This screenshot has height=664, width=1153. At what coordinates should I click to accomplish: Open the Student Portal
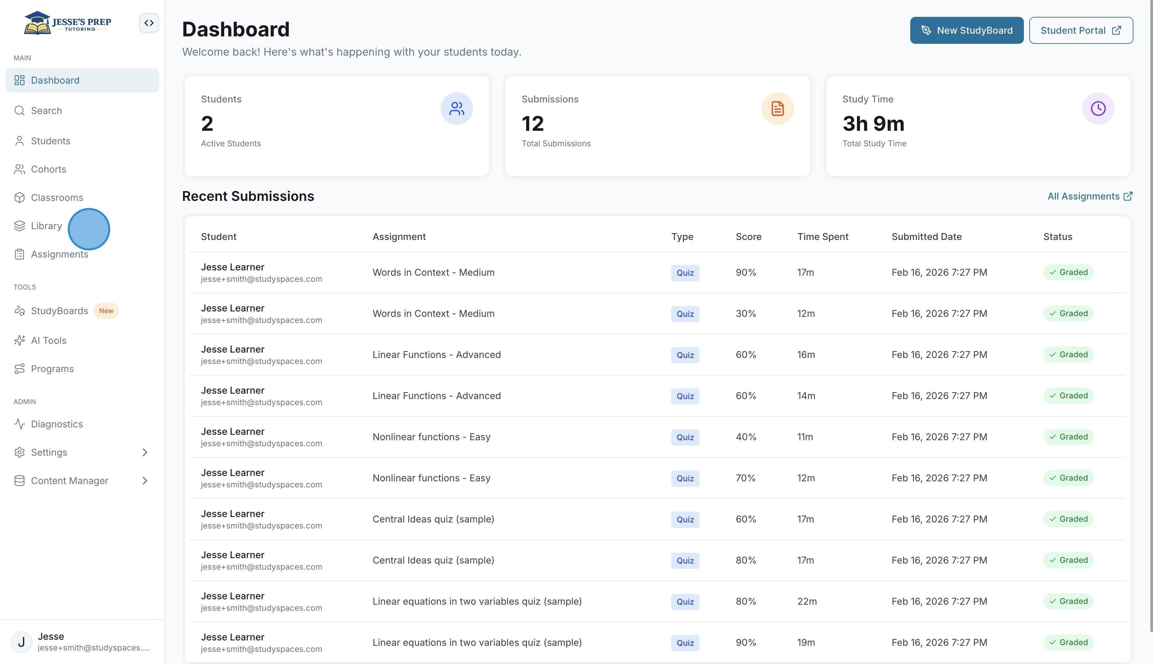1081,31
